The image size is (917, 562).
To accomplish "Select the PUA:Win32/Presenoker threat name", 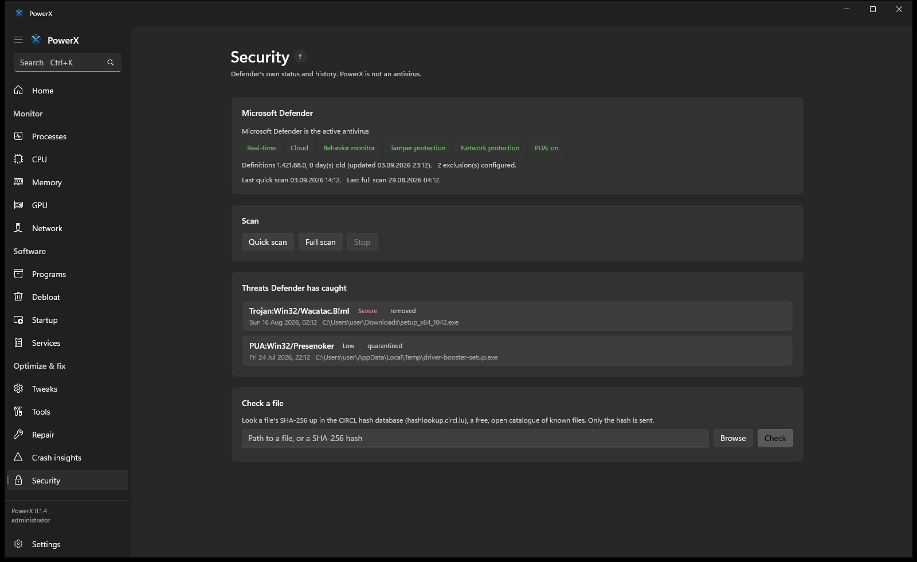I will pyautogui.click(x=292, y=346).
